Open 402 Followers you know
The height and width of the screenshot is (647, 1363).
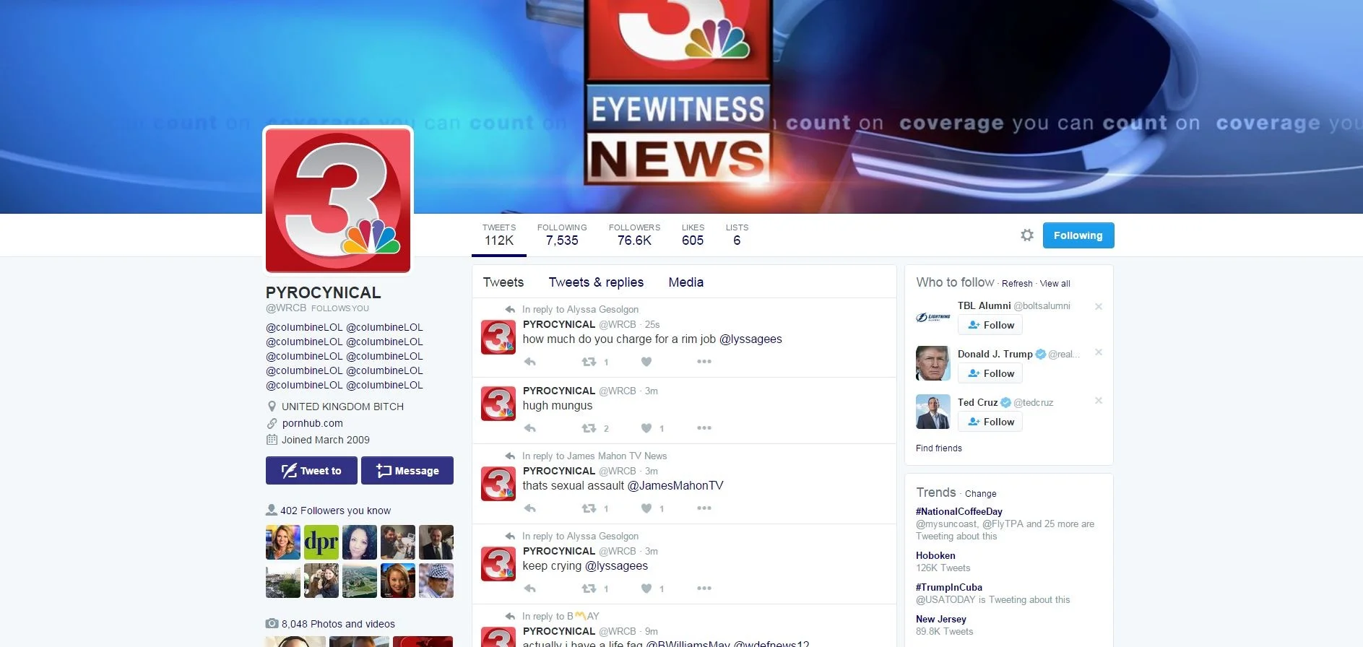pos(335,511)
